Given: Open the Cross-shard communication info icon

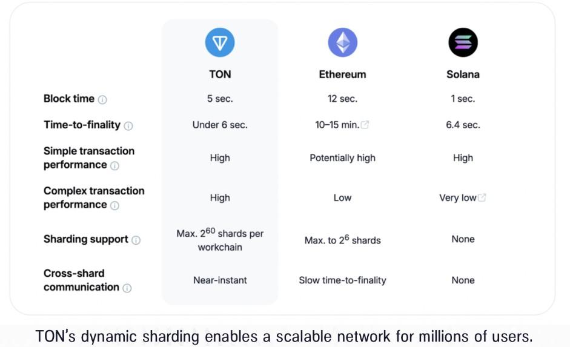Looking at the screenshot, I should (x=127, y=288).
